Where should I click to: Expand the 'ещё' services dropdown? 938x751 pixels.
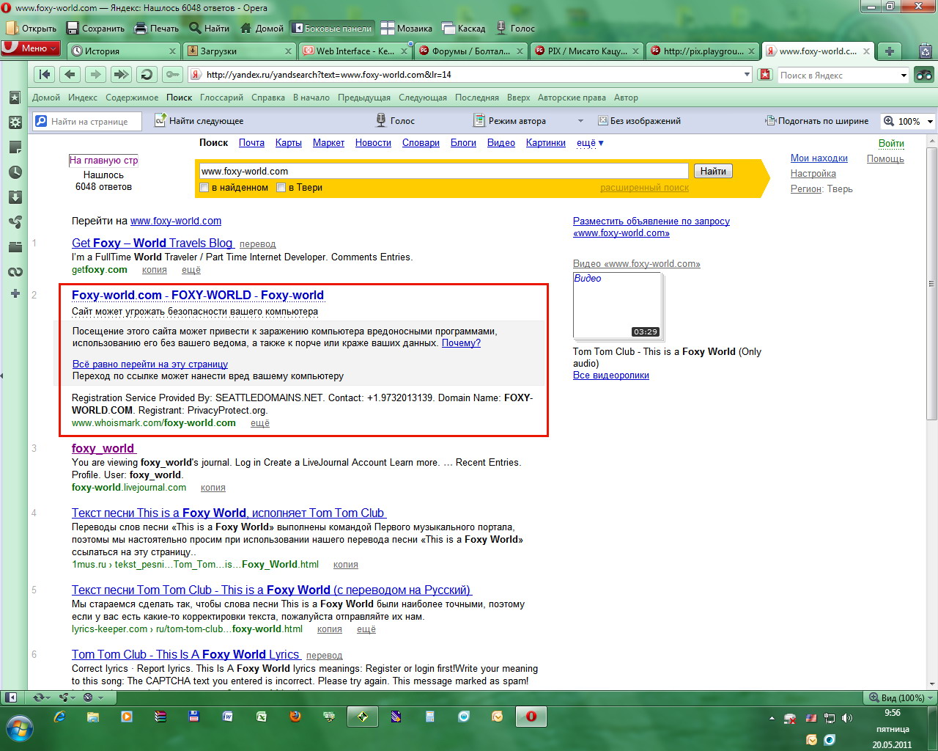pyautogui.click(x=590, y=143)
